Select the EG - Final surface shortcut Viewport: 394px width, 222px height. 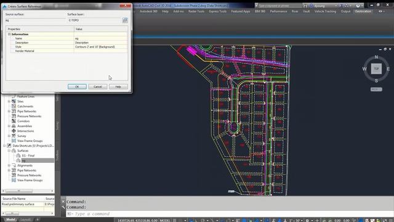click(x=28, y=155)
